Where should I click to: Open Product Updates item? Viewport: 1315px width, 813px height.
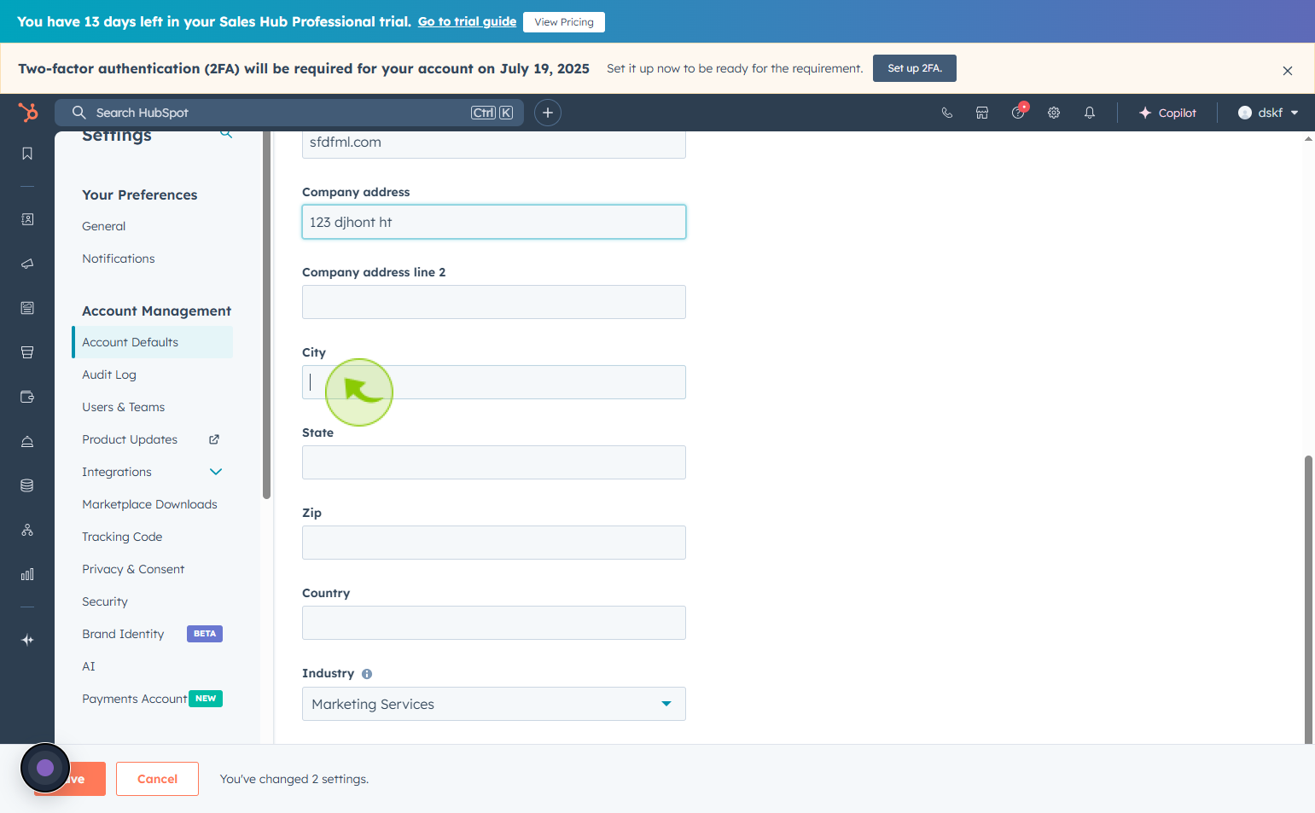[x=130, y=439]
